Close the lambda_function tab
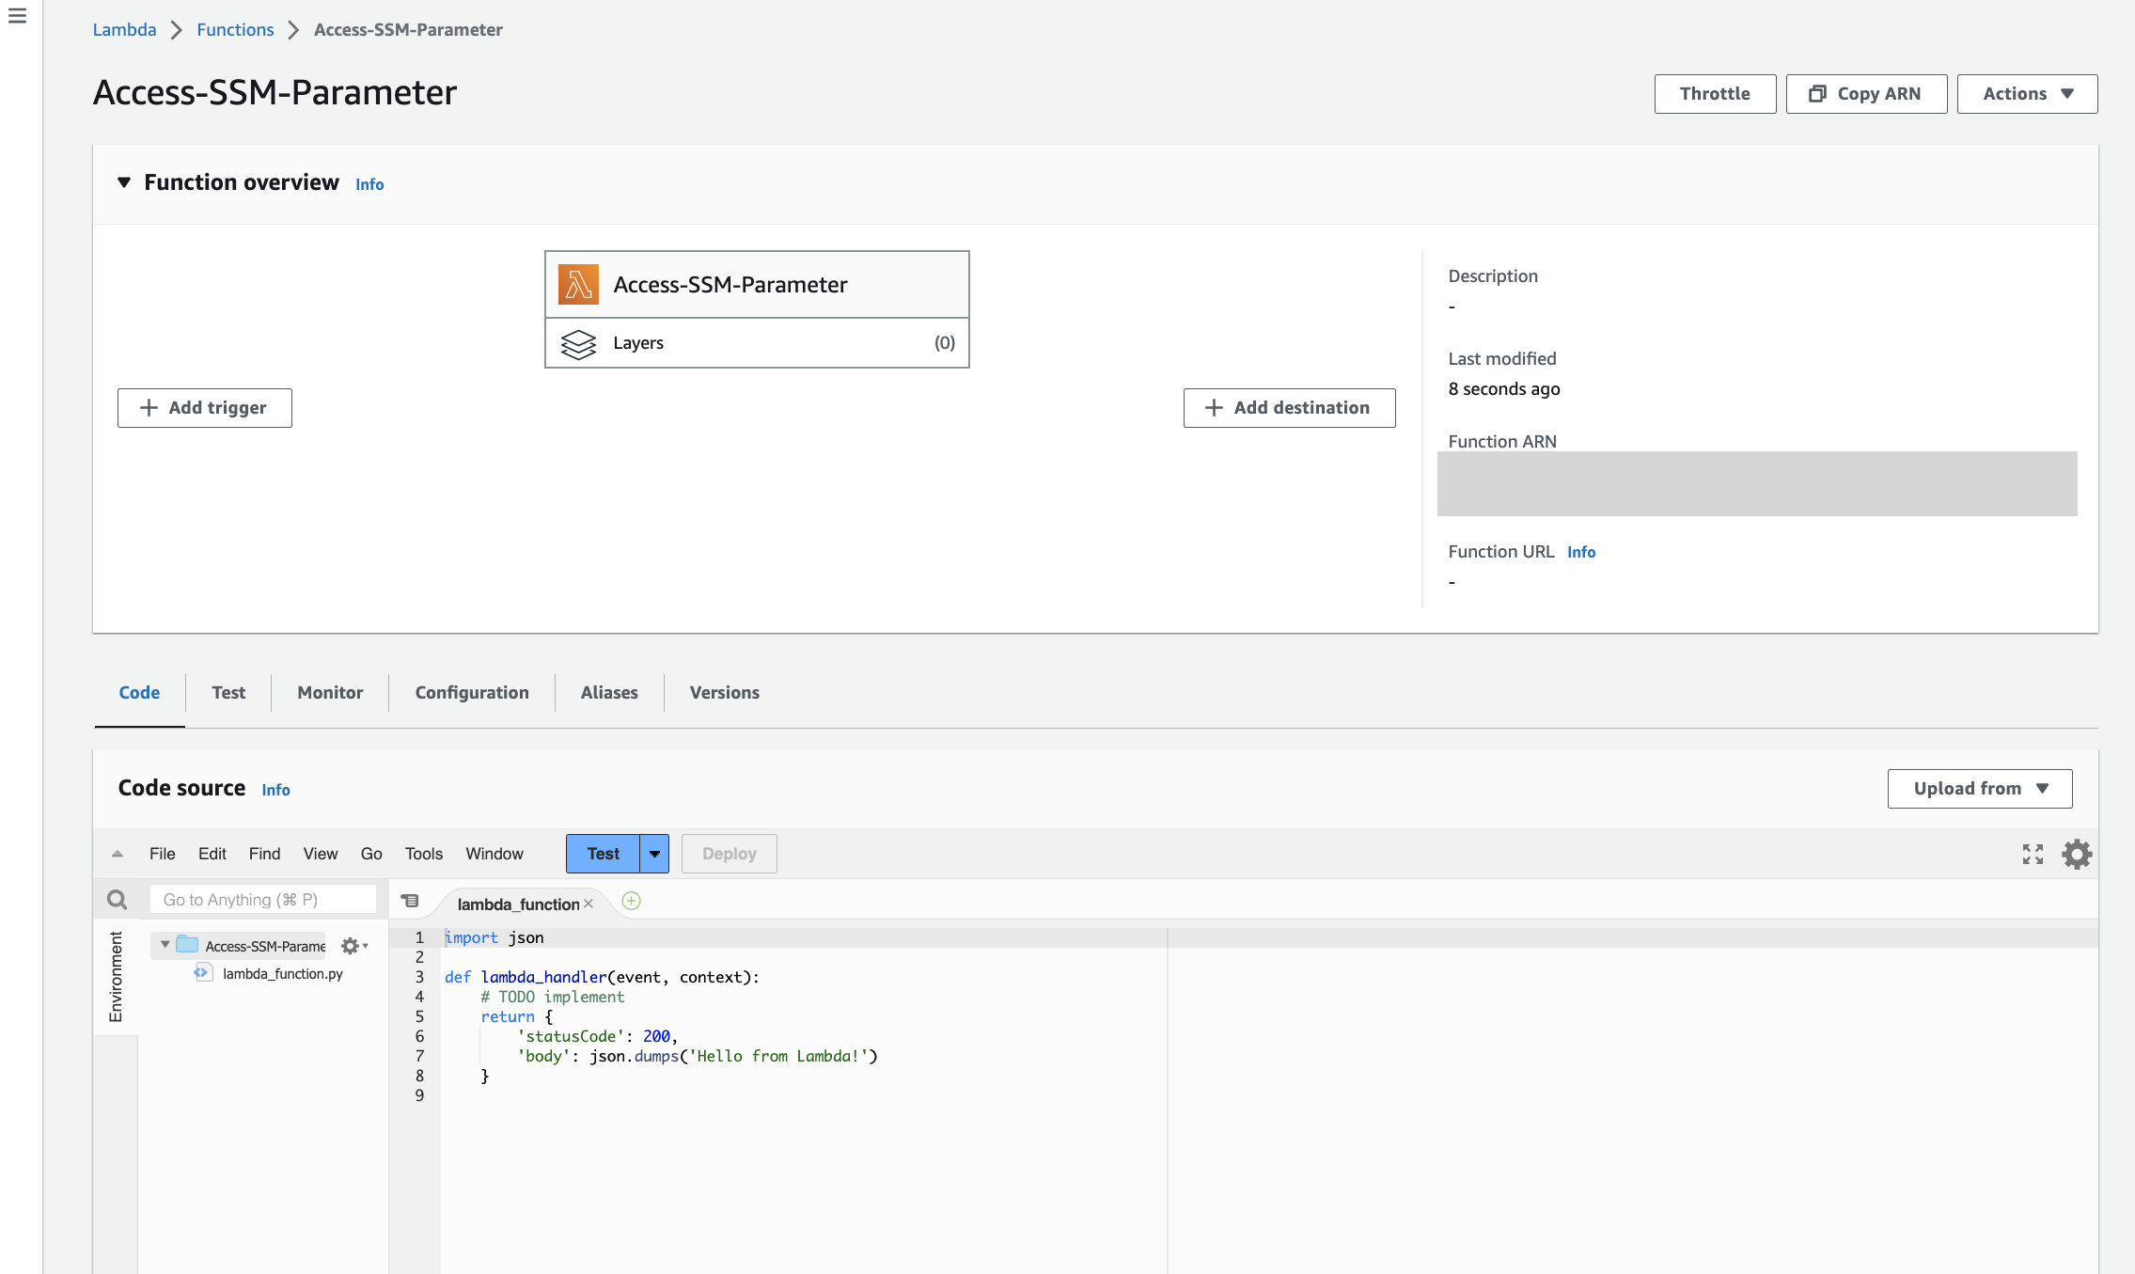 click(589, 904)
